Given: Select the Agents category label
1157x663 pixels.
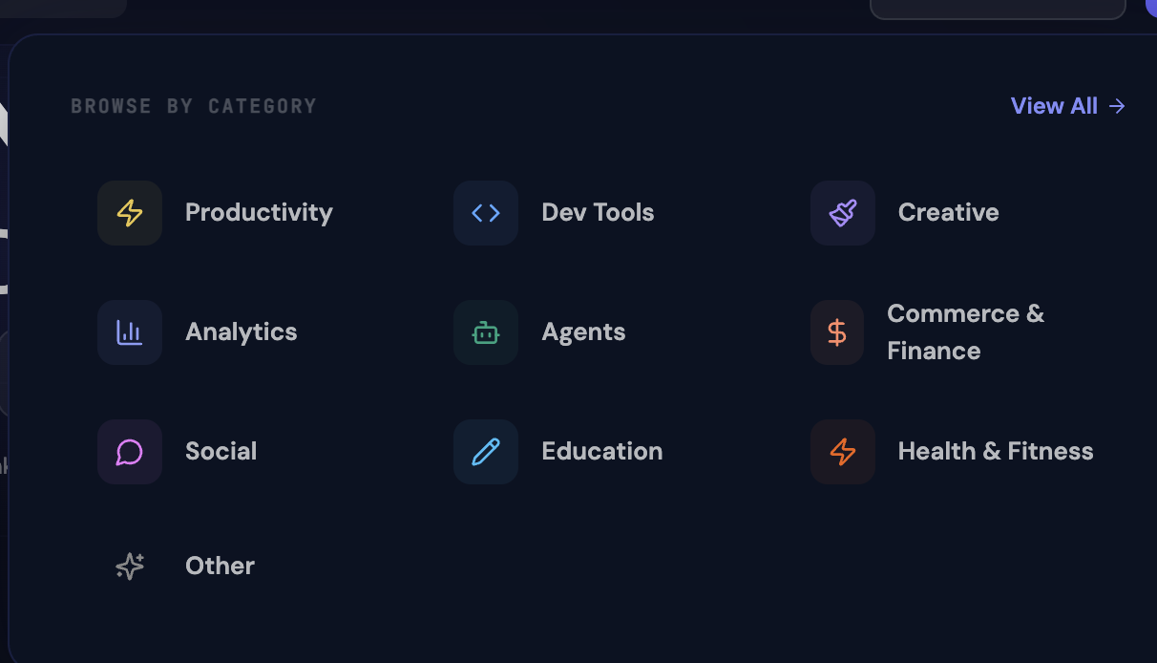Looking at the screenshot, I should pyautogui.click(x=583, y=331).
